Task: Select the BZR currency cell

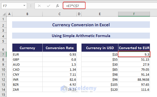Action: pyautogui.click(x=27, y=84)
